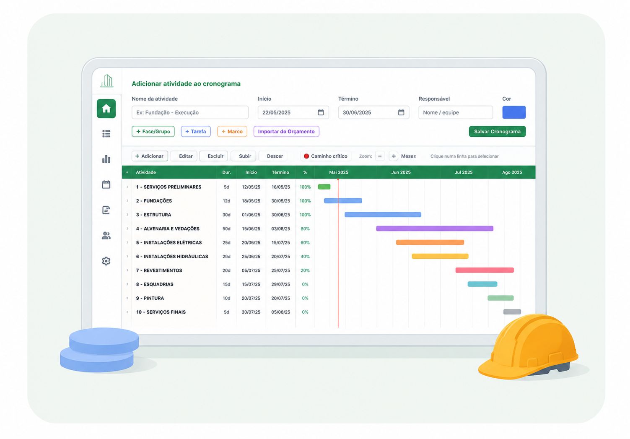Click zoom in plus button

click(x=394, y=156)
